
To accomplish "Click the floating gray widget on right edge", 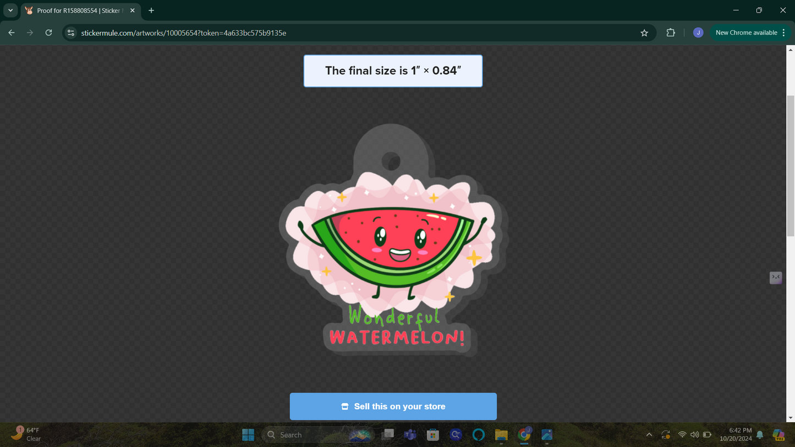I will tap(775, 278).
